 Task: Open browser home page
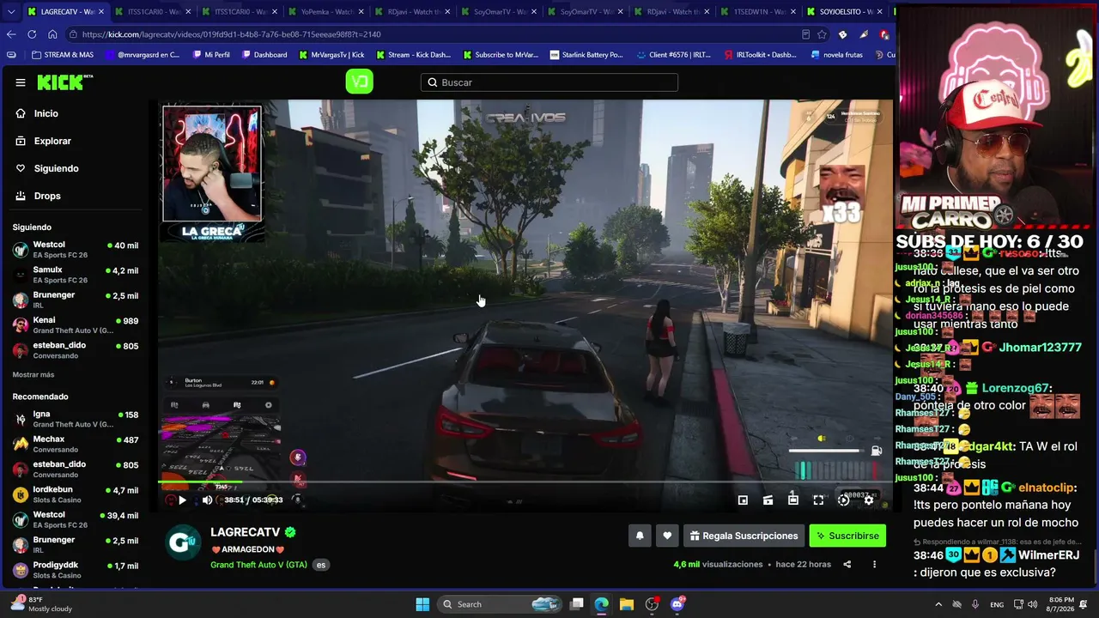(x=52, y=34)
